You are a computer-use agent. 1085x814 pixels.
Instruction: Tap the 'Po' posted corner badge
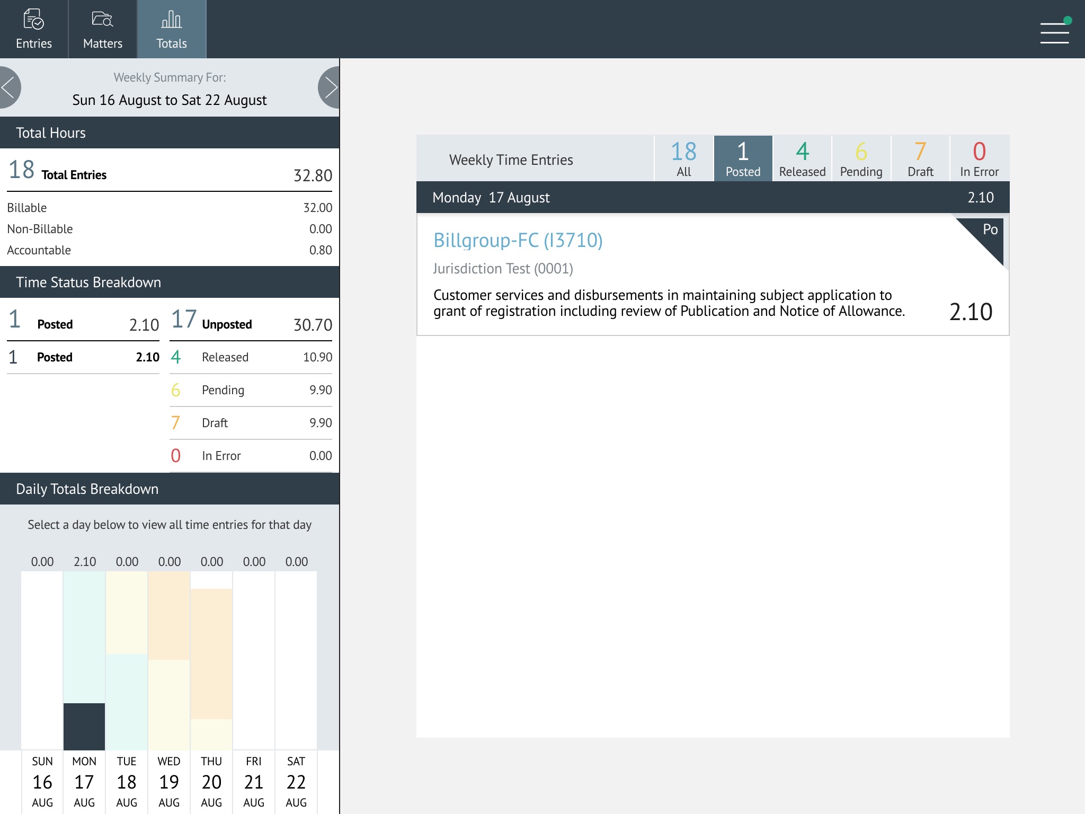[x=989, y=232]
